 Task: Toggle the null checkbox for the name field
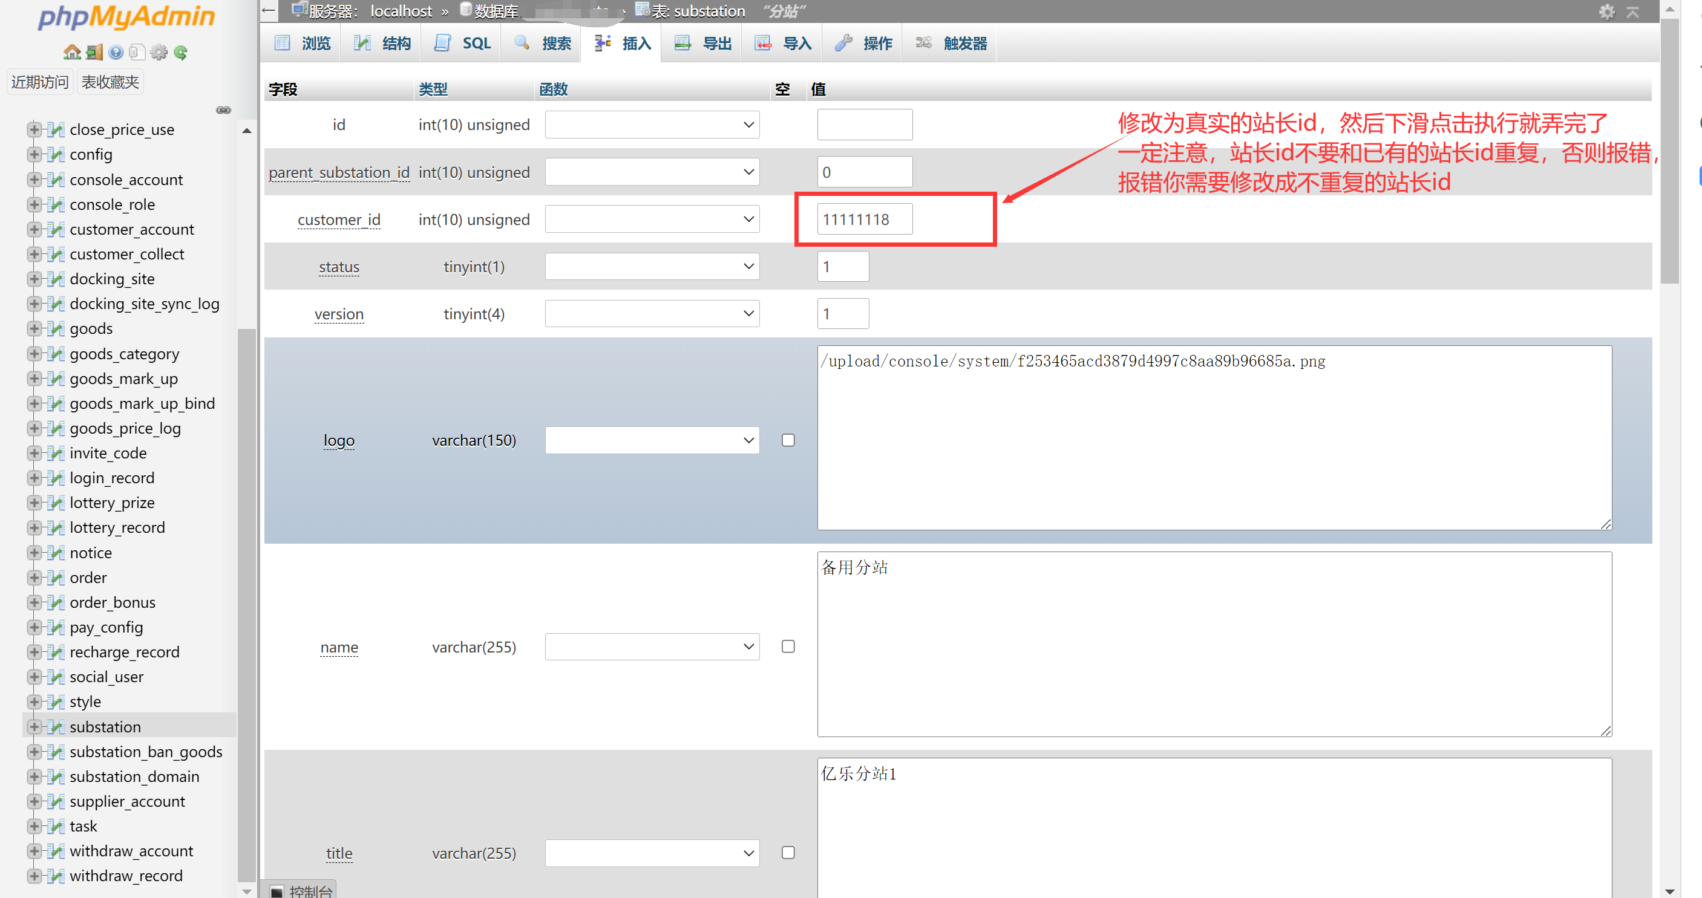click(x=788, y=646)
